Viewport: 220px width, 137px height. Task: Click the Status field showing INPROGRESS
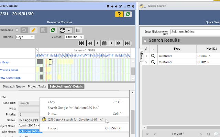pos(29,120)
